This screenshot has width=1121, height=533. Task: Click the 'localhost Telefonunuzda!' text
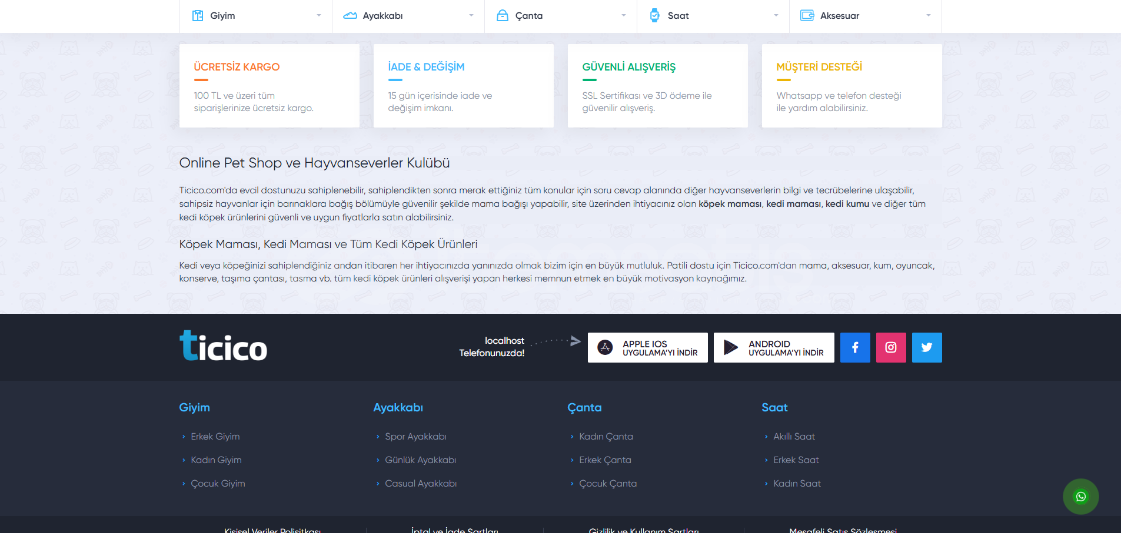click(x=492, y=347)
